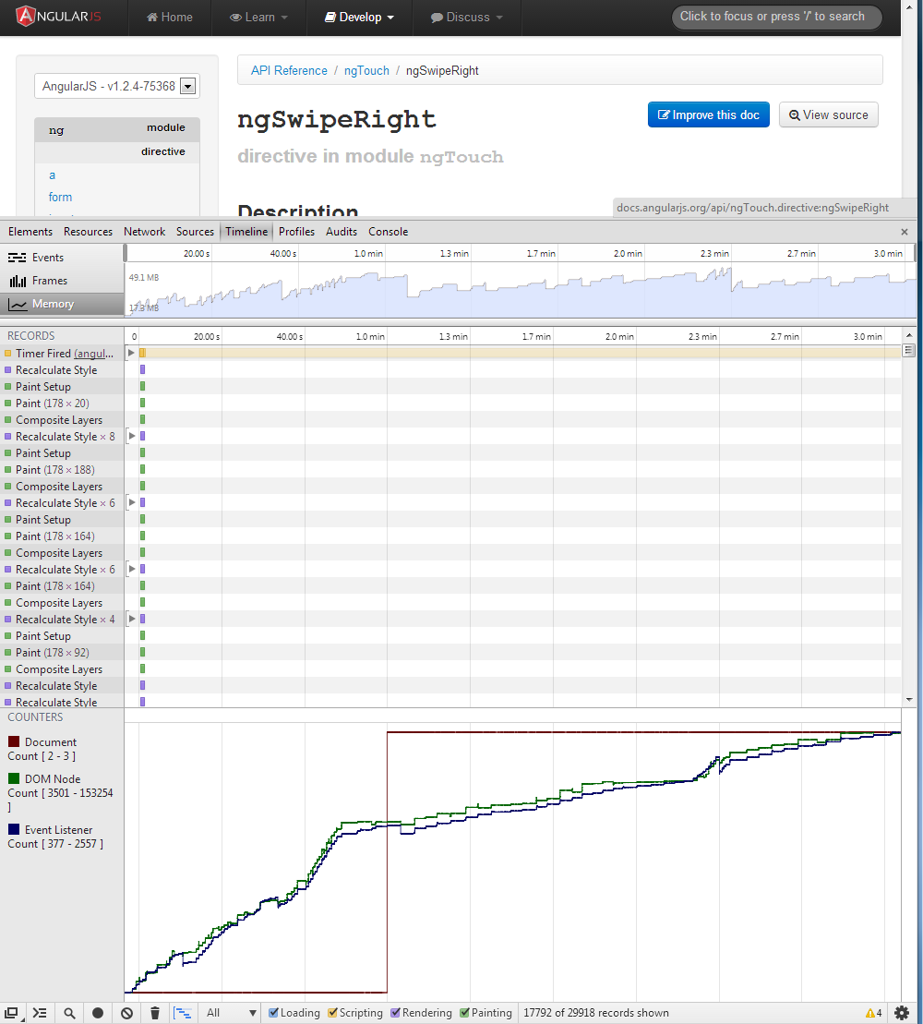Open the ngTouch breadcrumb link

click(x=366, y=70)
